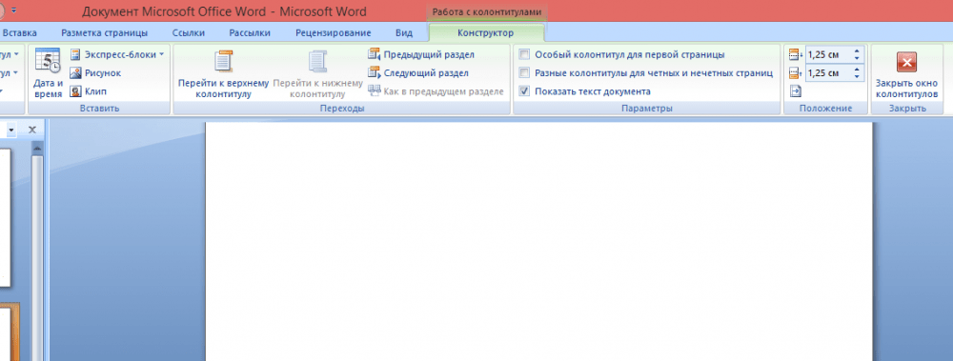953x361 pixels.
Task: Decrease footer bottom distance with down arrow
Action: tap(857, 76)
